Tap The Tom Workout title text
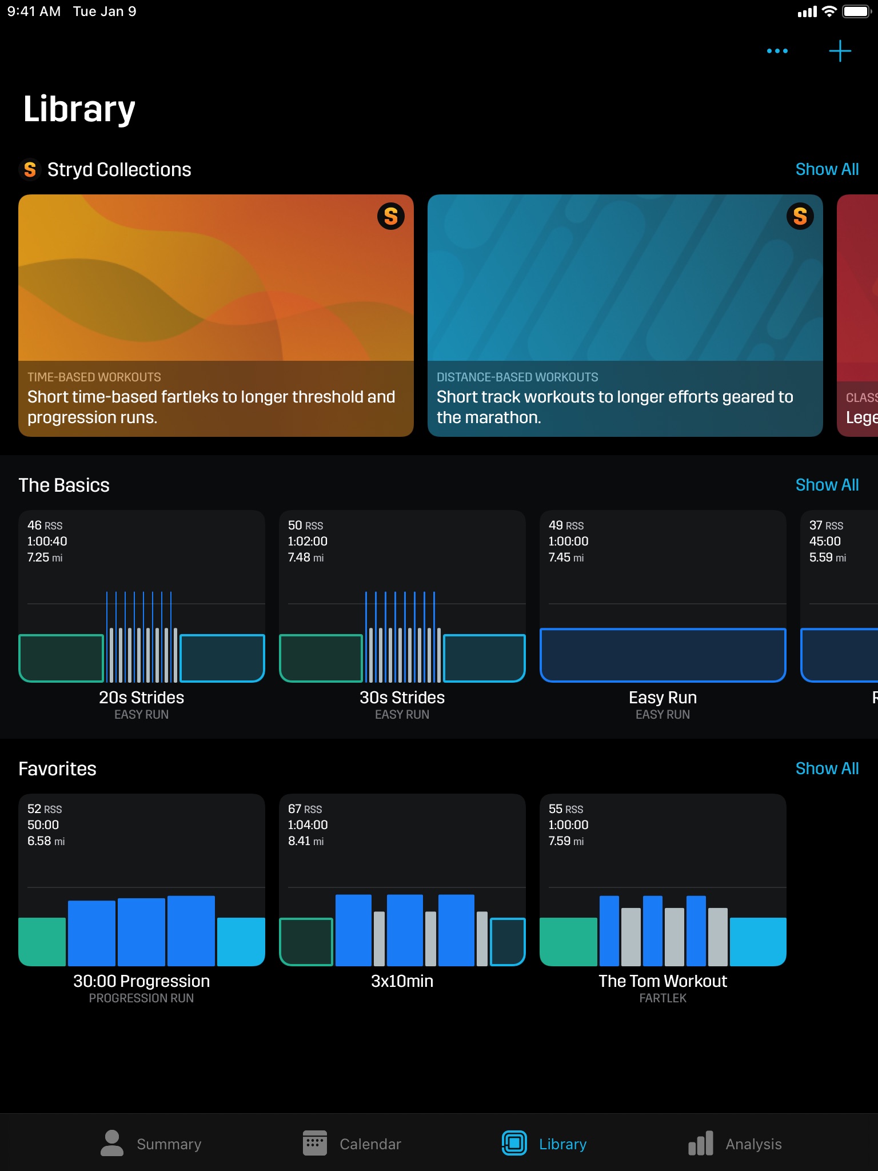The height and width of the screenshot is (1171, 878). coord(663,981)
